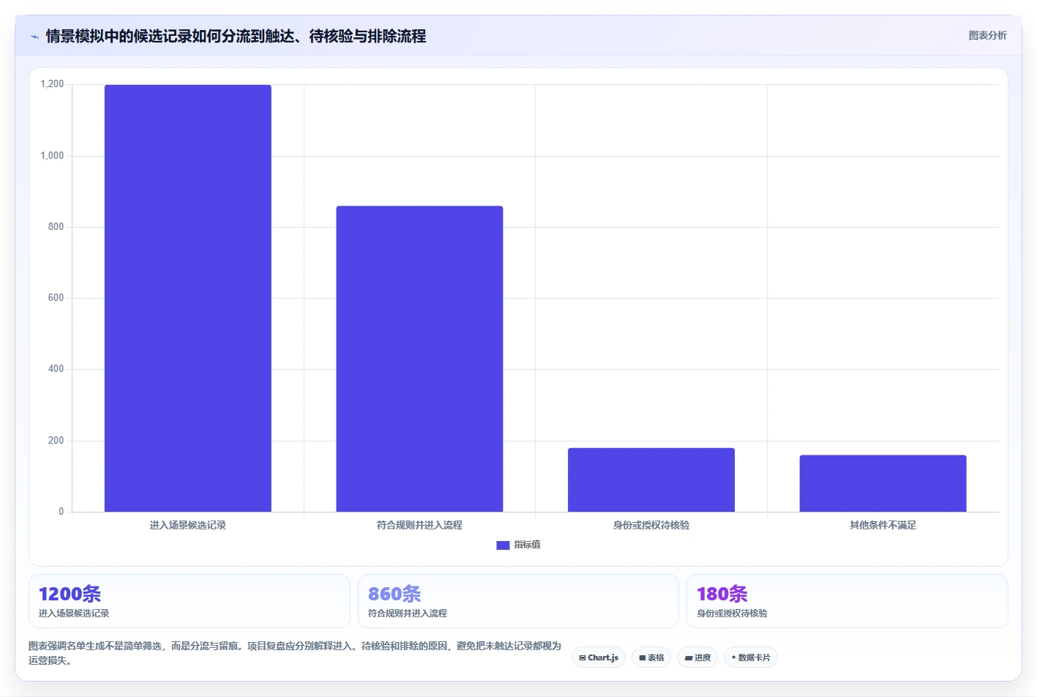Click the chart title 情景模拟中的候选记录 heading
The image size is (1037, 697).
point(236,36)
